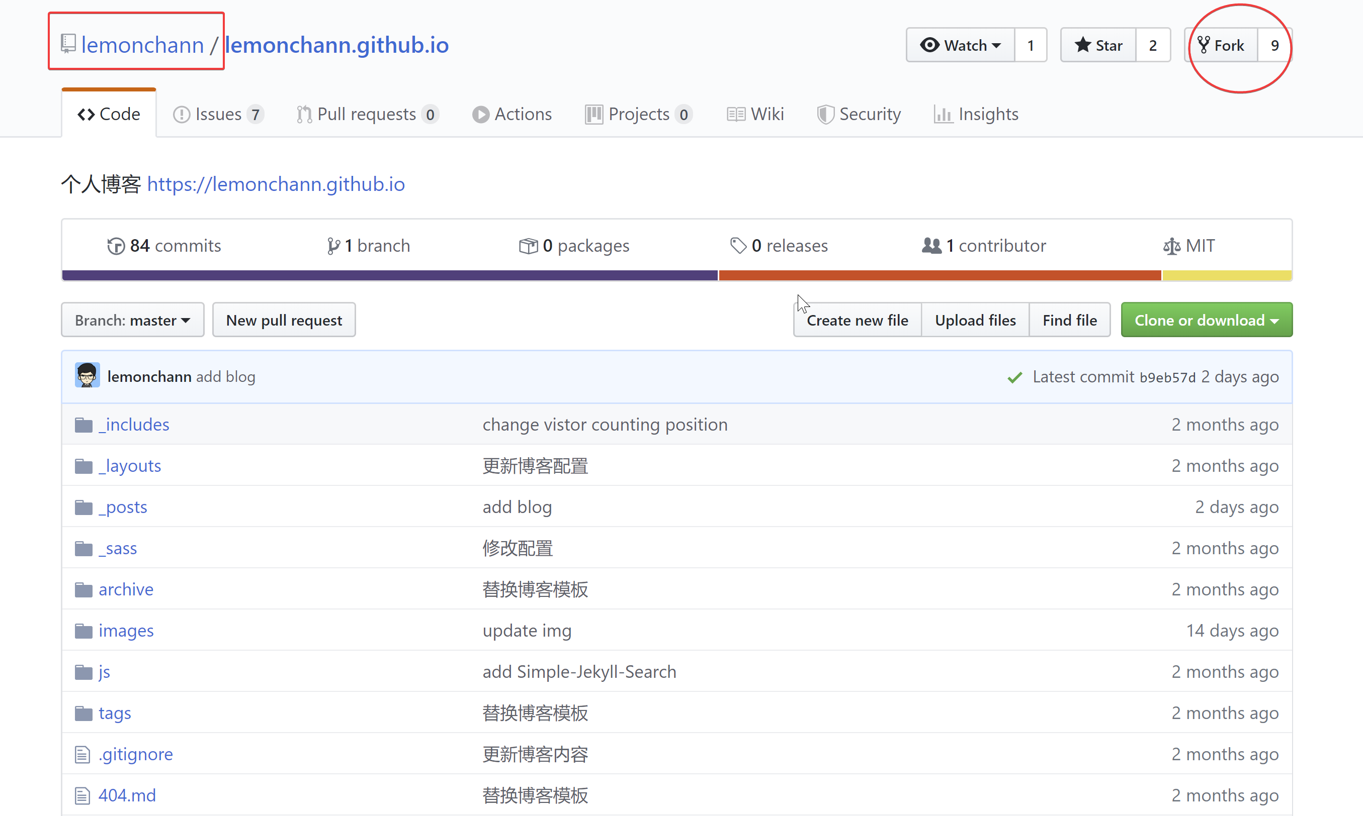
Task: Click the folder icon for _includes
Action: click(83, 425)
